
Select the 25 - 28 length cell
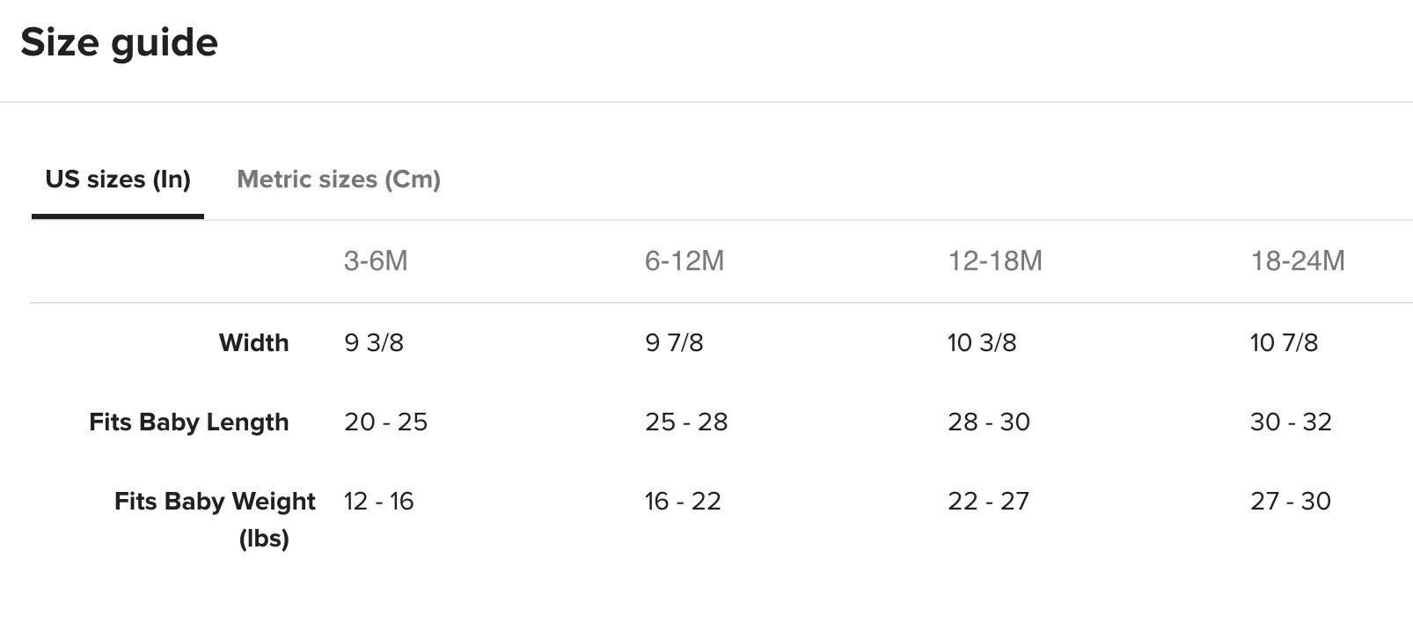(x=686, y=422)
